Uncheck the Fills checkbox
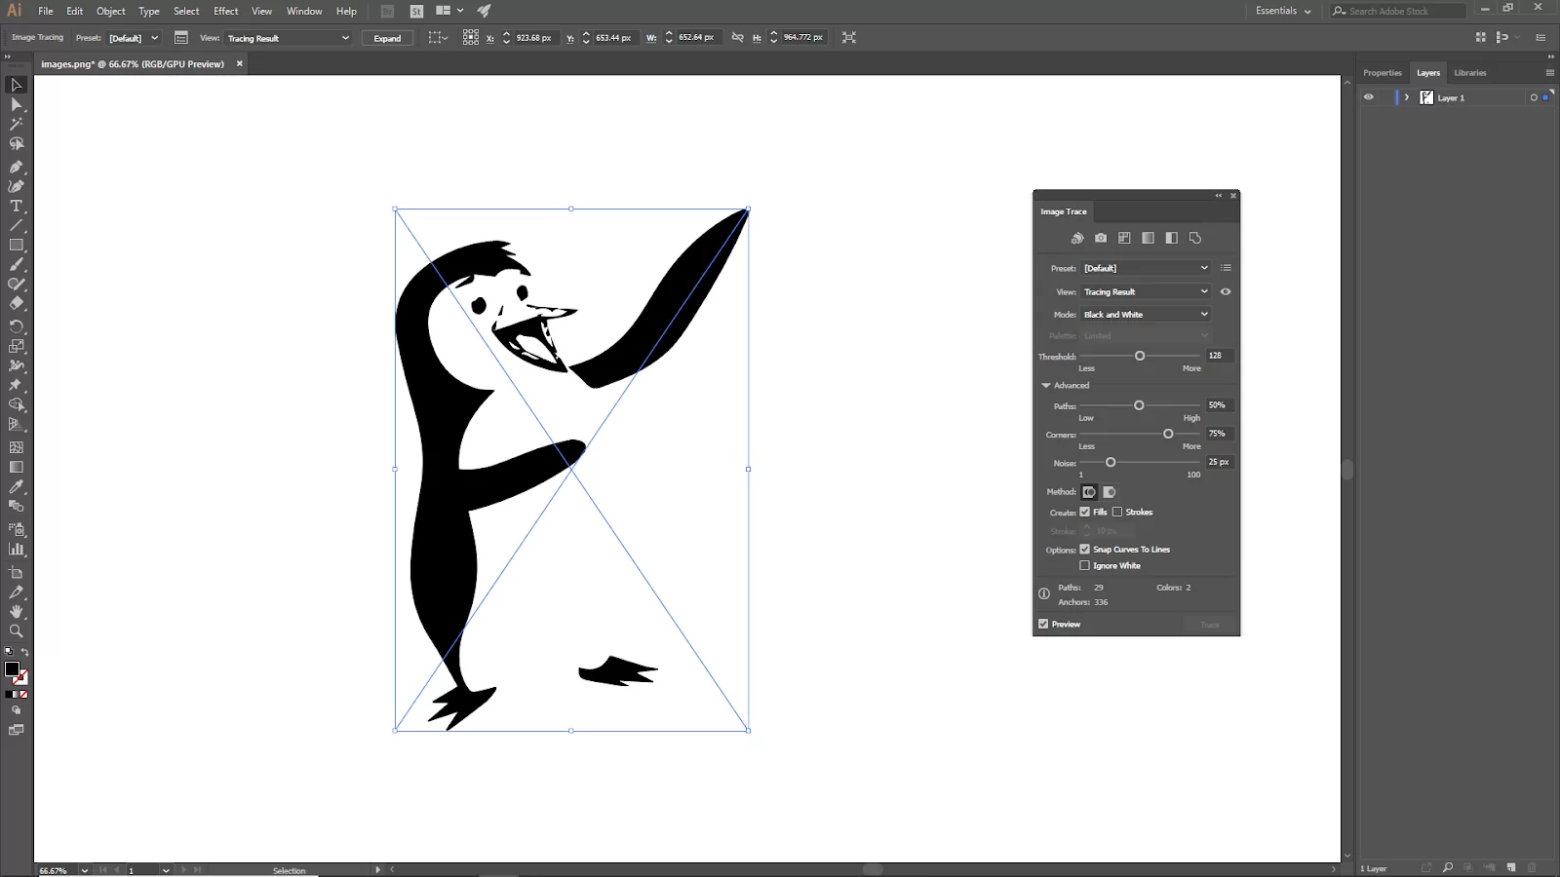 [x=1084, y=512]
